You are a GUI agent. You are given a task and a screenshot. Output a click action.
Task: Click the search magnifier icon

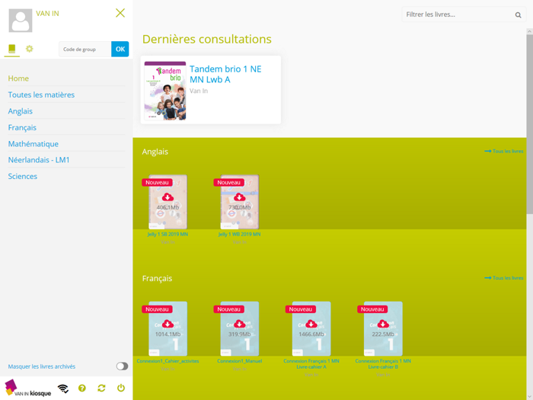click(518, 15)
